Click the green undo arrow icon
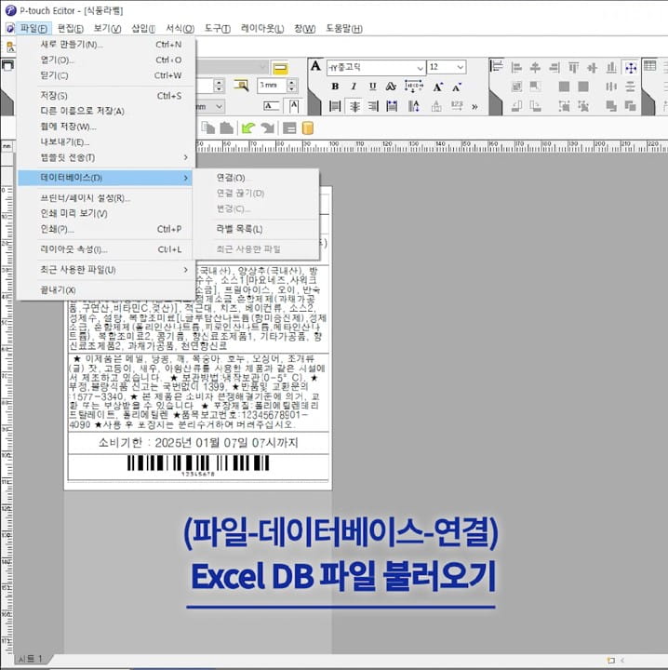The image size is (668, 670). click(247, 127)
